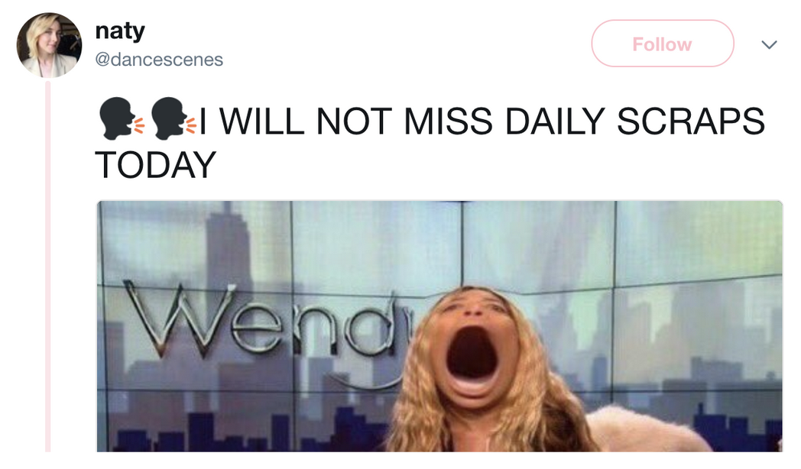Viewport: 801px width, 469px height.
Task: Visit the @dancescenes handle link
Action: click(159, 60)
